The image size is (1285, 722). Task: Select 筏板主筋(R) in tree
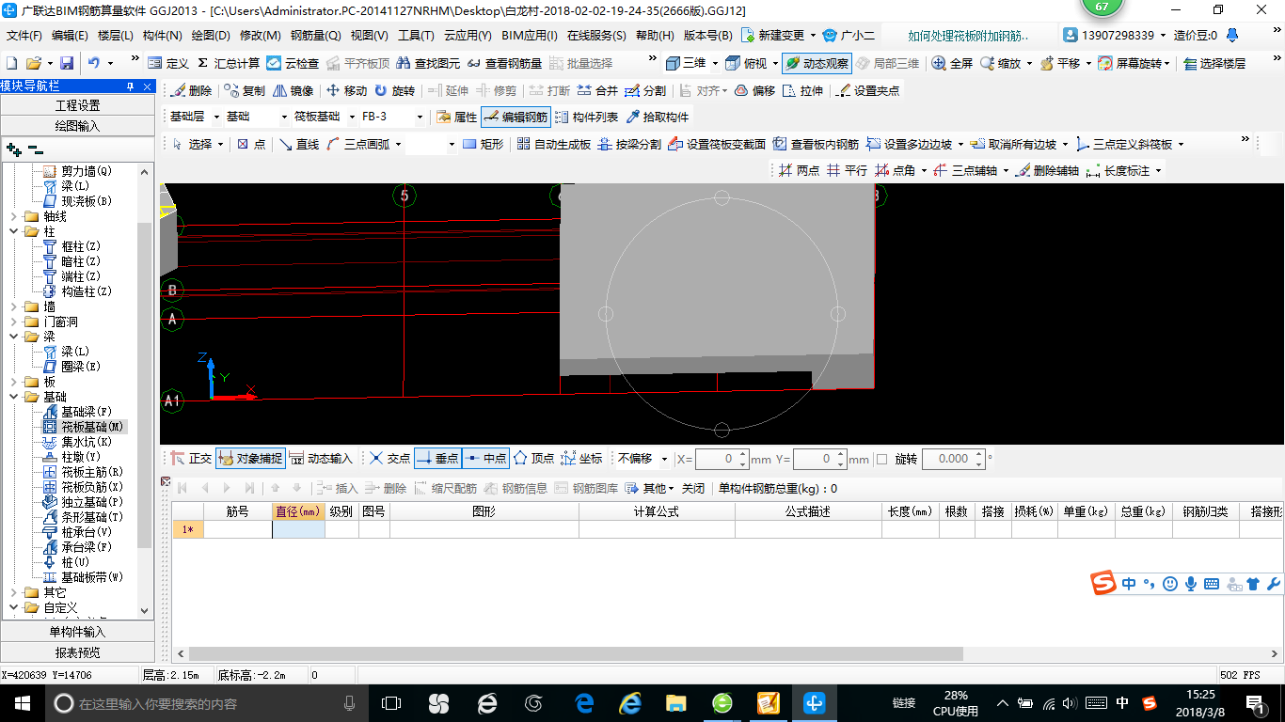(85, 472)
